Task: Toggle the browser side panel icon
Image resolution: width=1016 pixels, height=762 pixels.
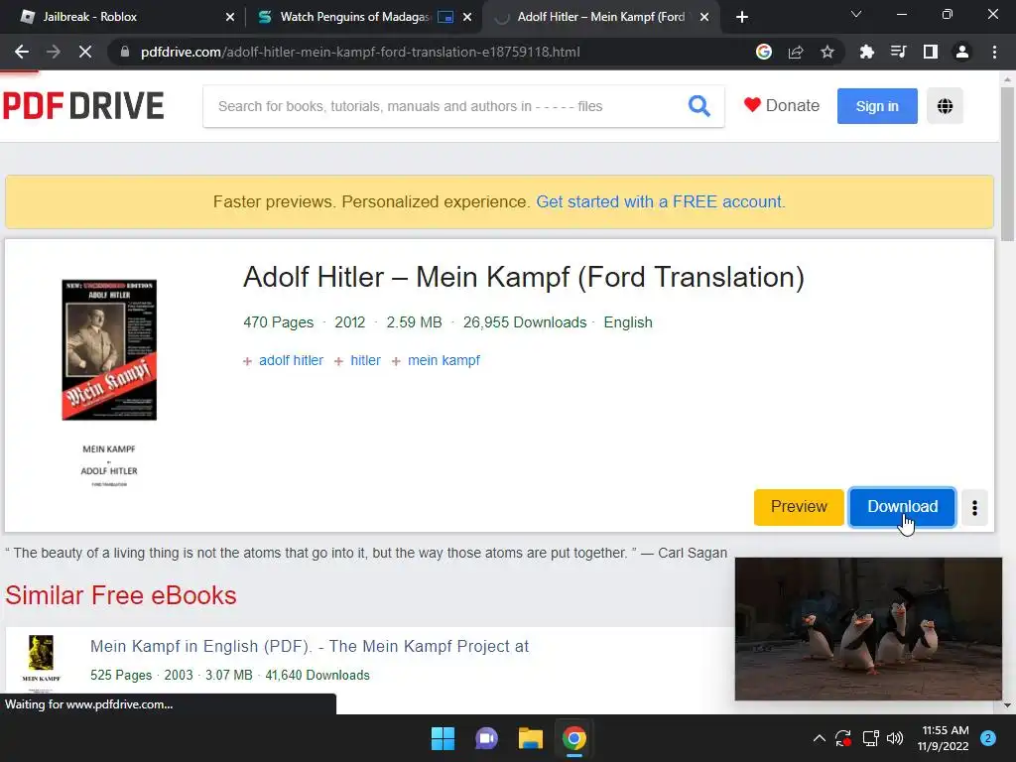Action: [x=931, y=52]
